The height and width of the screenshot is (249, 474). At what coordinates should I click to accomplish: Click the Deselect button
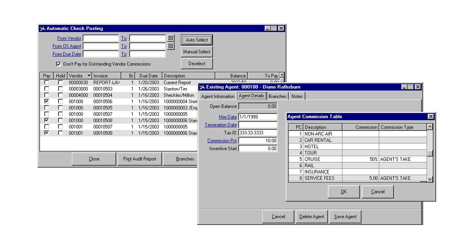tap(197, 64)
